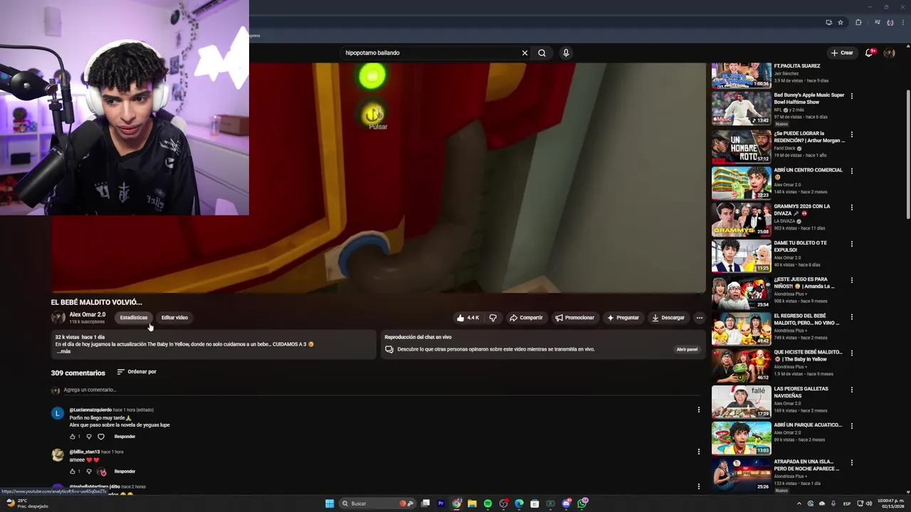
Task: Open the Crear dropdown button
Action: coord(842,53)
